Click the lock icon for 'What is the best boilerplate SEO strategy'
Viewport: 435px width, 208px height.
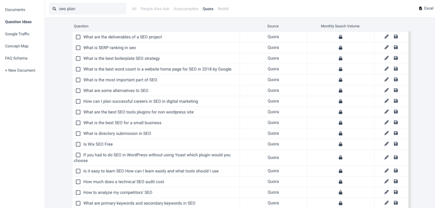[340, 59]
